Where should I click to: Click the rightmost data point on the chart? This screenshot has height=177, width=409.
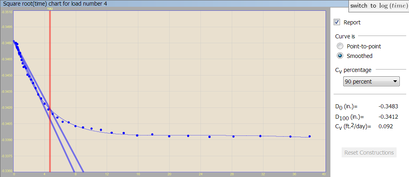(310, 137)
